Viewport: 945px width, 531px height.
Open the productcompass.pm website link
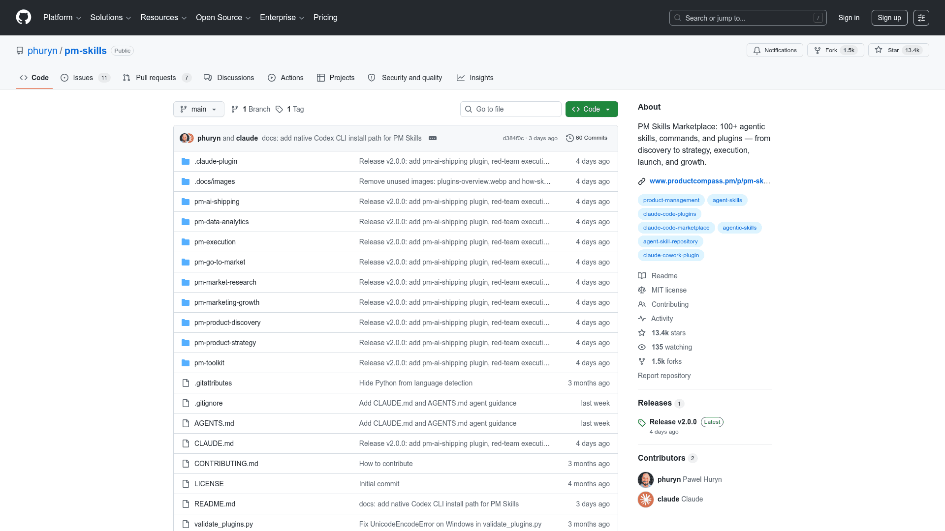pyautogui.click(x=710, y=181)
